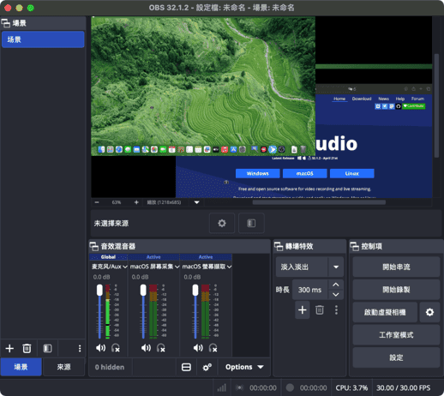Adjust the macOS 螢幕擷取 volume fader
This screenshot has width=444, height=396.
coord(195,290)
